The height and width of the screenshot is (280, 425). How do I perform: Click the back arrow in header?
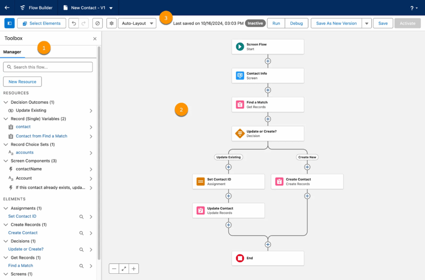click(x=7, y=7)
